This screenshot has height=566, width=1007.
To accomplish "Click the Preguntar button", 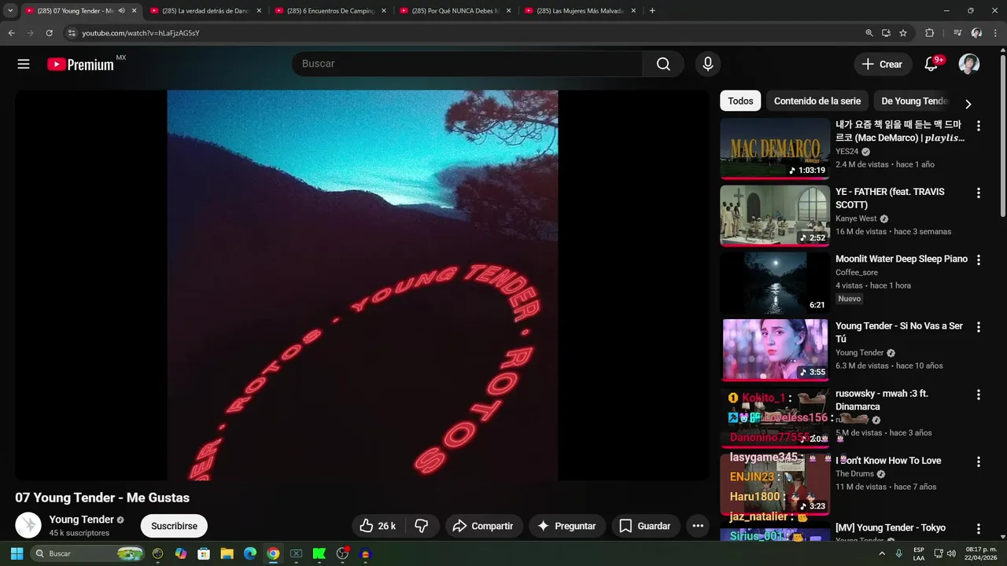I will (x=566, y=526).
